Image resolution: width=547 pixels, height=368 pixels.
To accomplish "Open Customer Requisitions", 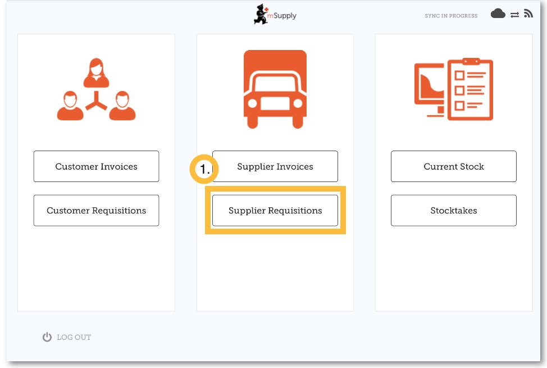I will tap(96, 211).
